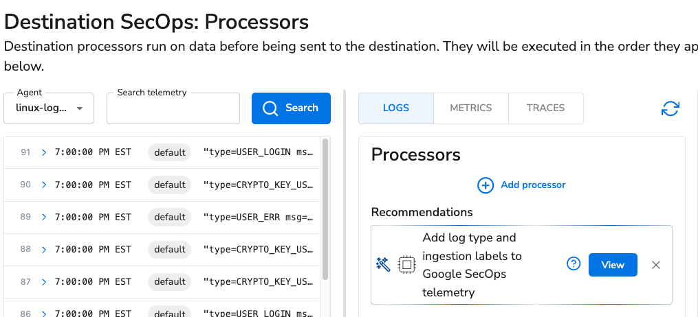Image resolution: width=698 pixels, height=317 pixels.
Task: Click the refresh telemetry icon
Action: tap(670, 108)
